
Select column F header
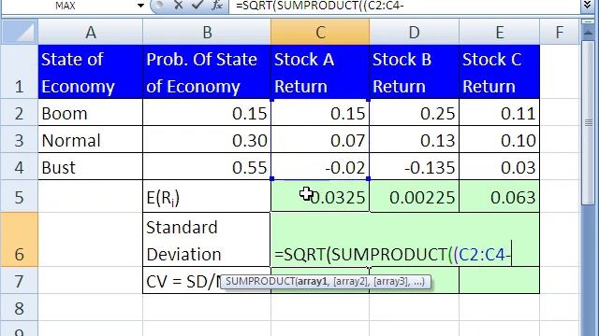click(560, 33)
